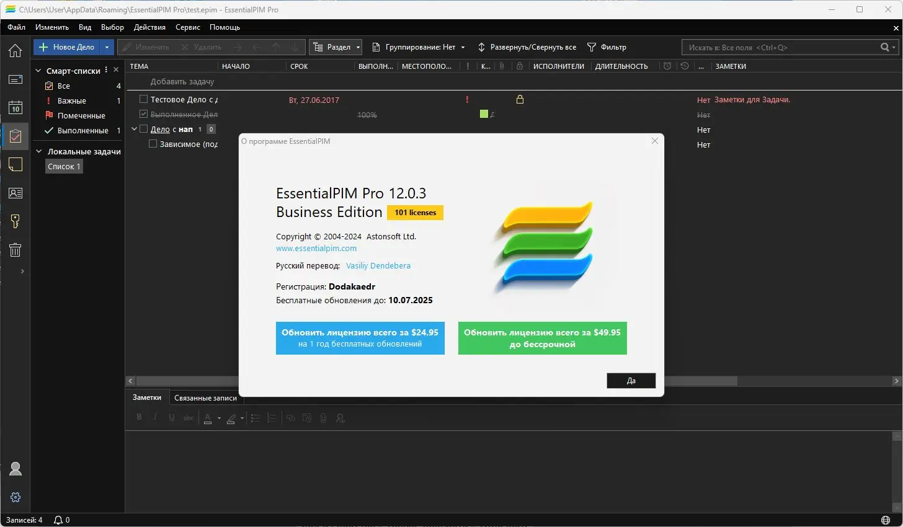Click the attach file paperclip in notes toolbar
903x527 pixels.
[323, 418]
